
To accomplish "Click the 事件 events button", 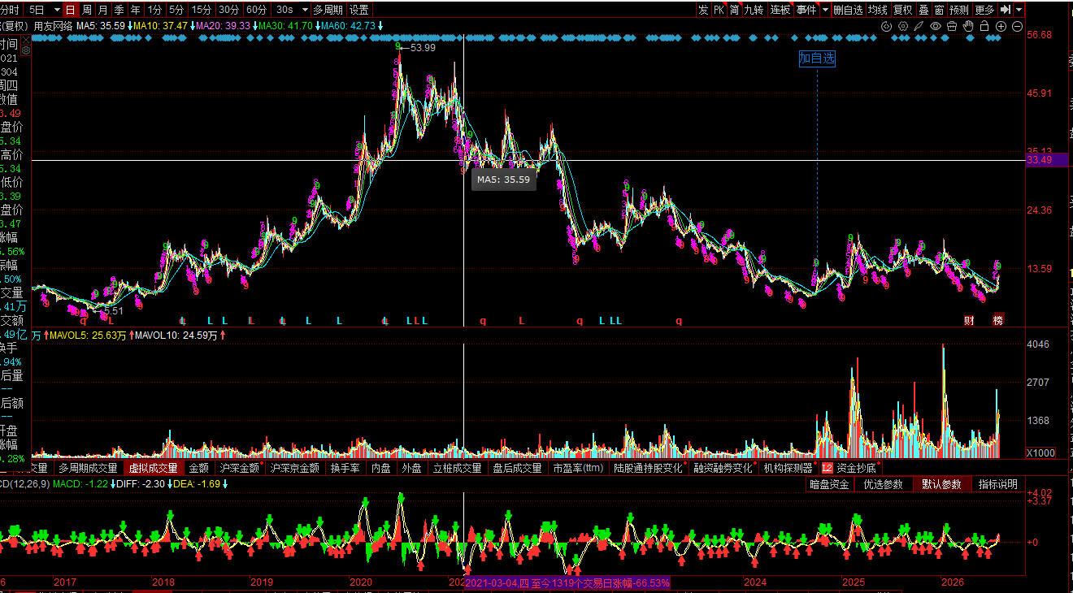I will (806, 10).
